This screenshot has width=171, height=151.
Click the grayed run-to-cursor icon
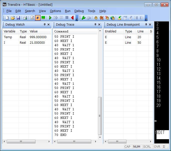coord(136,18)
